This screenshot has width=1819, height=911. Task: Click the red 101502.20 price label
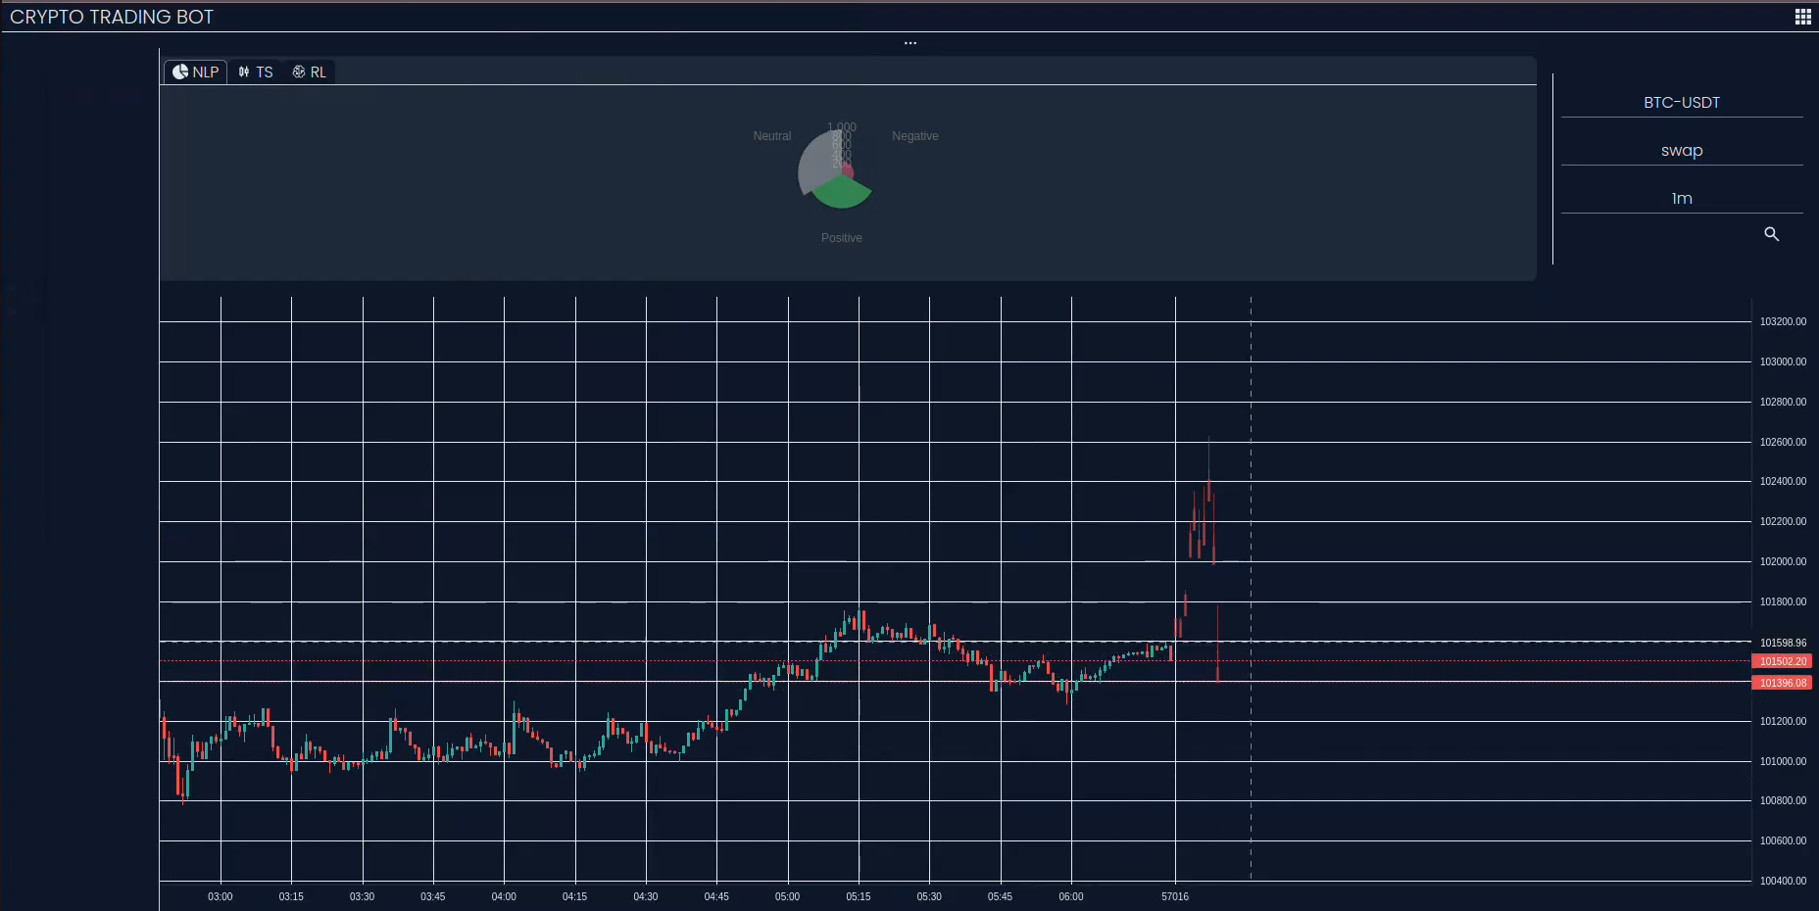(x=1782, y=661)
